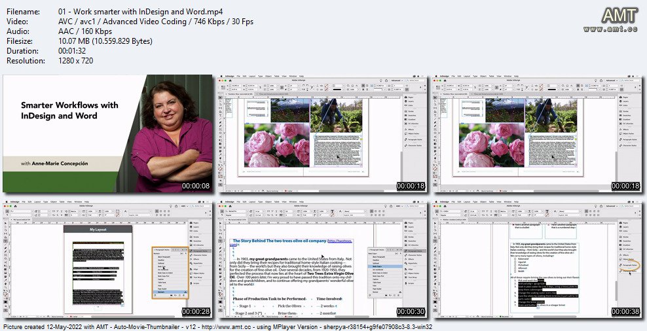Open Align panel in 00:00:28 thumbnail

(194, 269)
